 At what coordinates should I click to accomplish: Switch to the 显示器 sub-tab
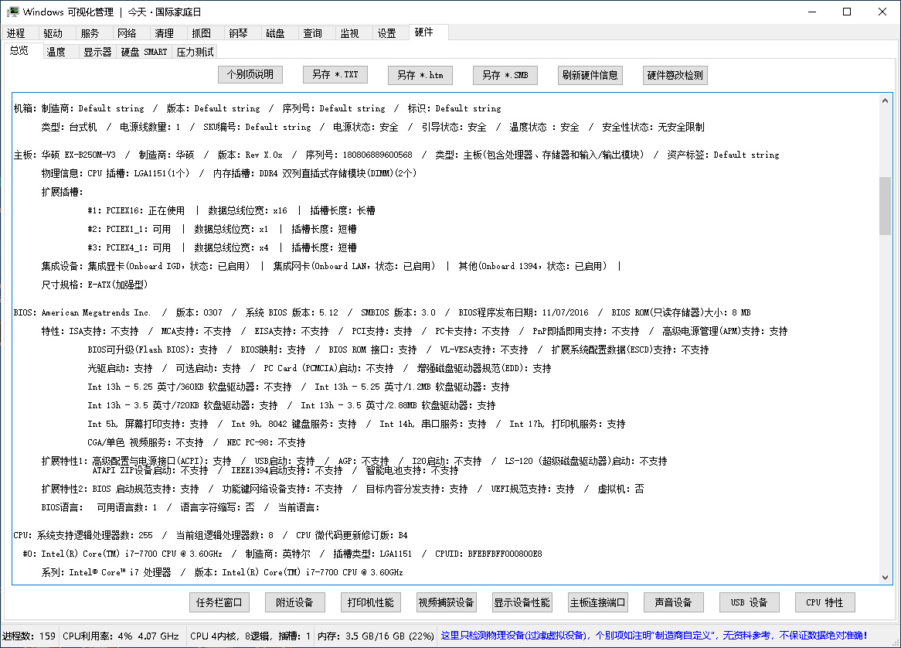tap(97, 52)
